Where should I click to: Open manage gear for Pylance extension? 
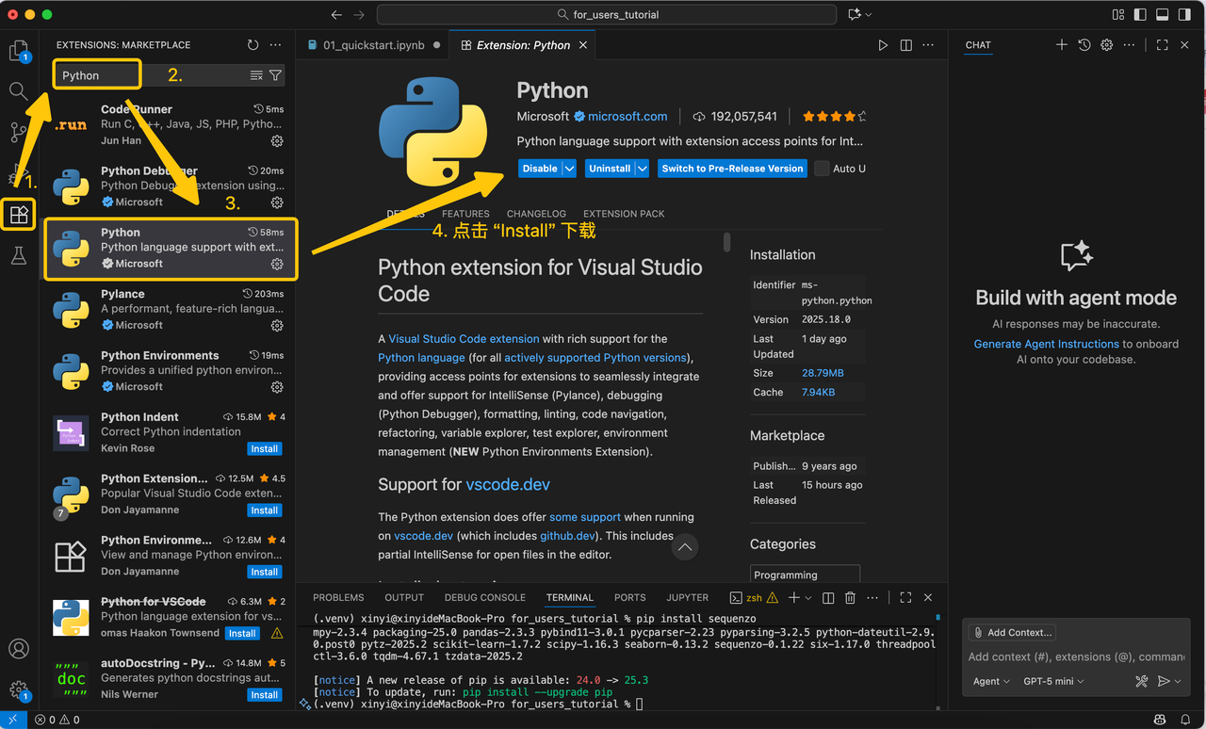point(277,326)
